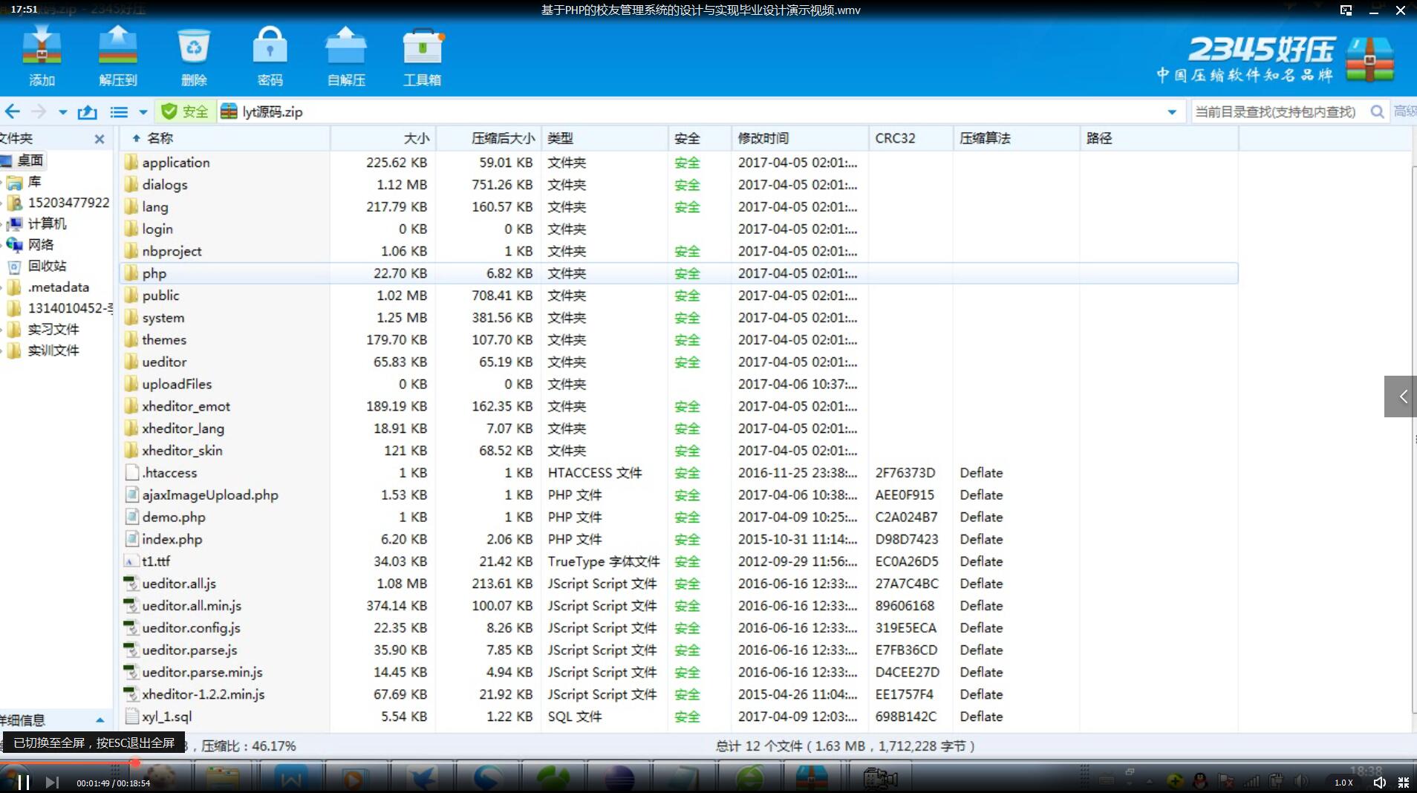Sort by the 名称 column header
The image size is (1417, 793).
click(x=225, y=138)
